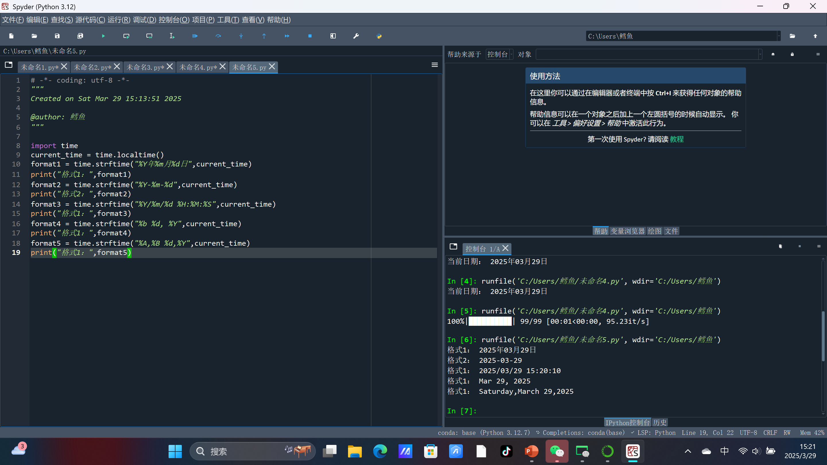This screenshot has width=827, height=465.
Task: Open the PYTHONPATH manager Python icon
Action: tap(379, 36)
